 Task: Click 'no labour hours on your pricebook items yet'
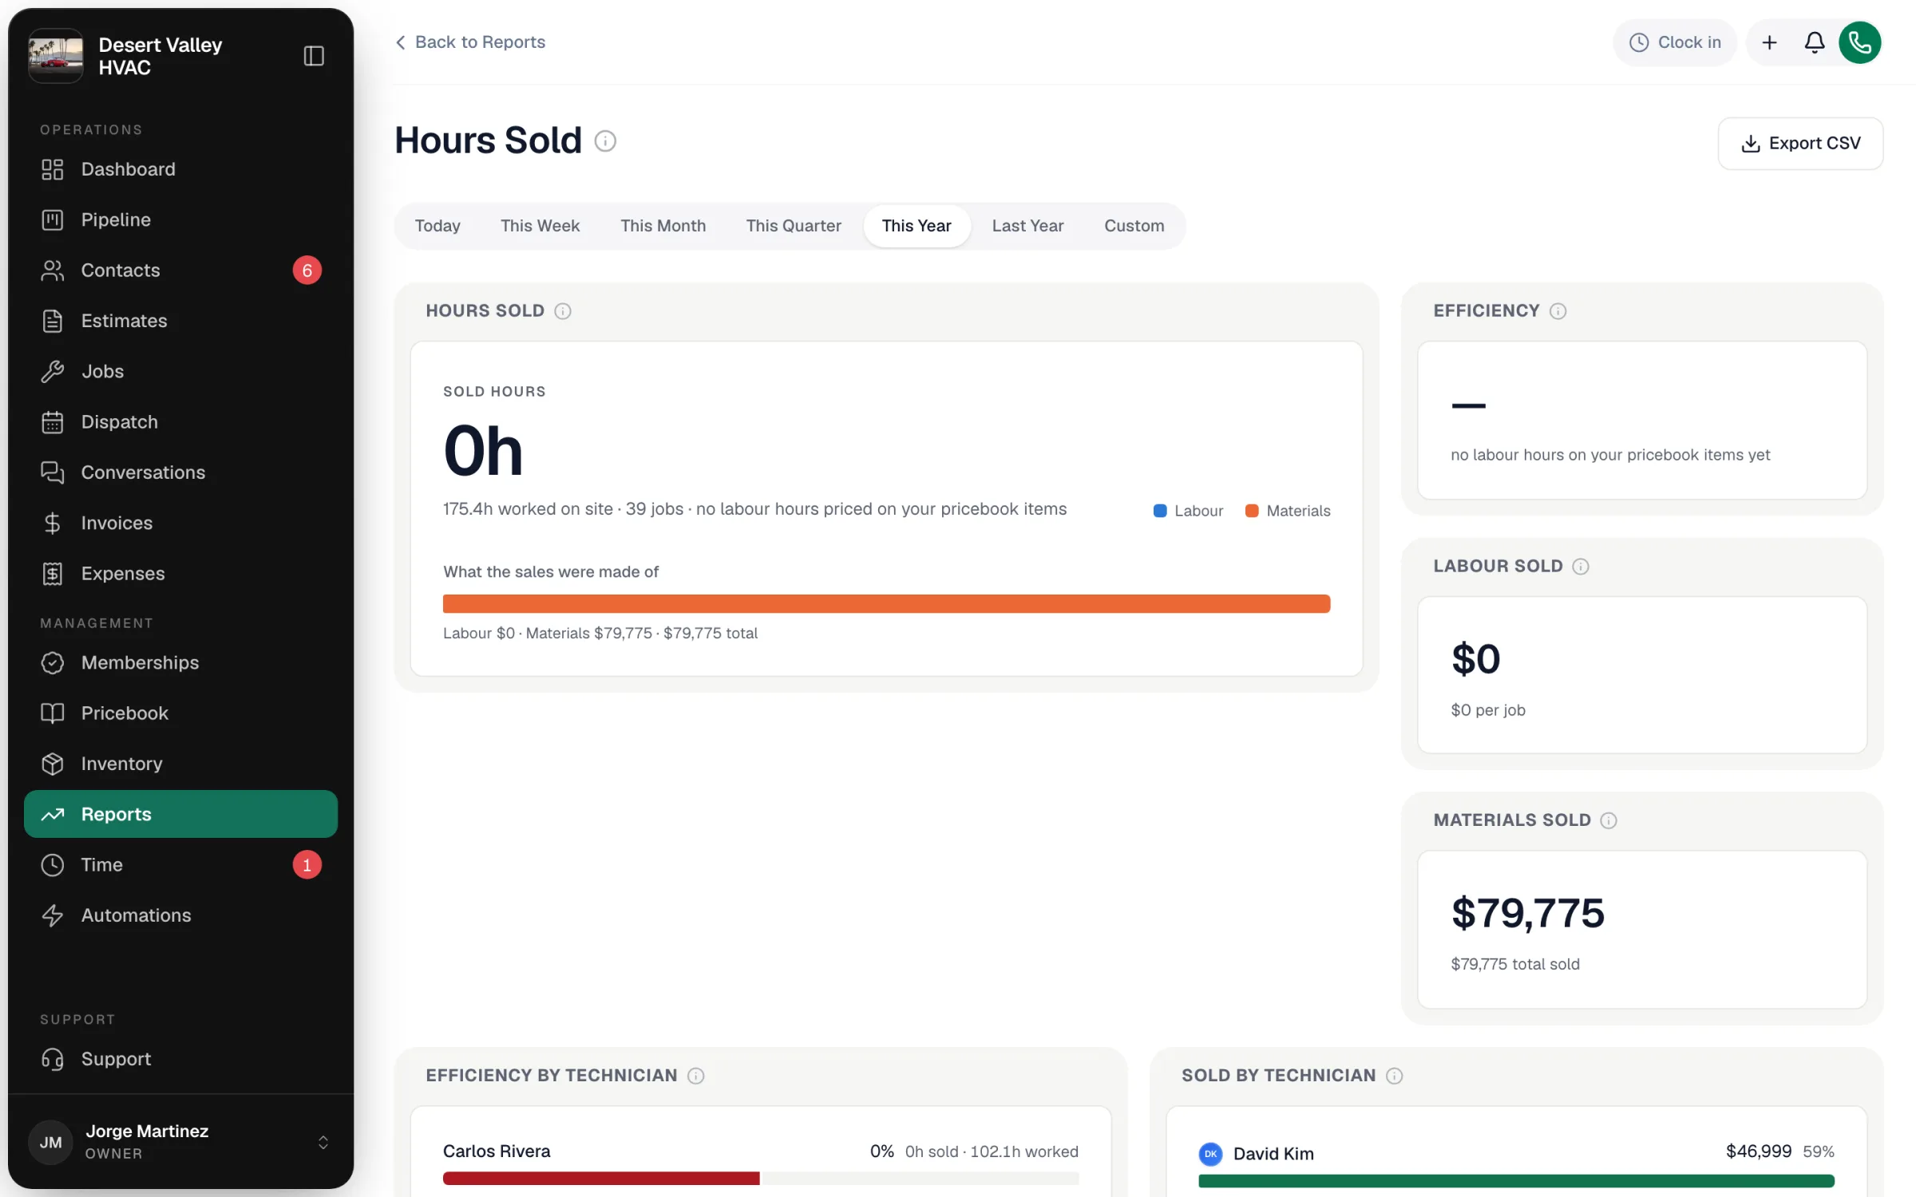click(x=1609, y=455)
